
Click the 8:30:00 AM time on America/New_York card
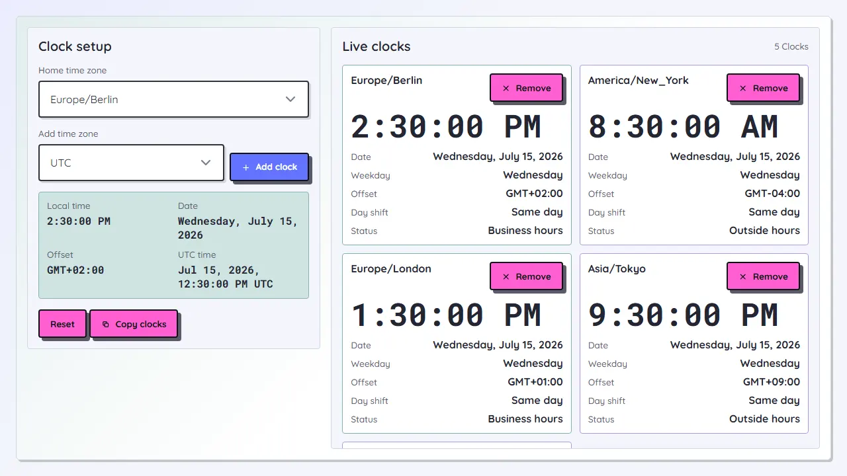pyautogui.click(x=683, y=127)
